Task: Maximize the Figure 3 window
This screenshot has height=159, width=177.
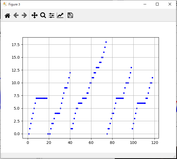Action: click(x=157, y=4)
